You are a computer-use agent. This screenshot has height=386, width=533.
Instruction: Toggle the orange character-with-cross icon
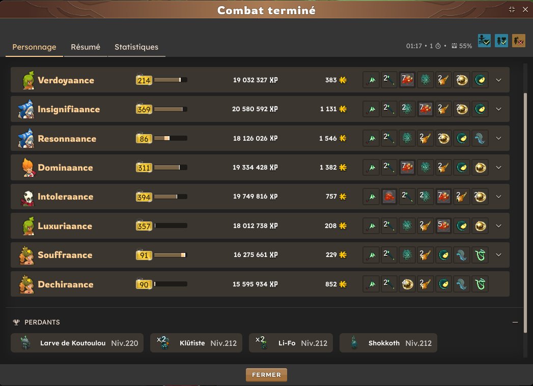pyautogui.click(x=519, y=41)
